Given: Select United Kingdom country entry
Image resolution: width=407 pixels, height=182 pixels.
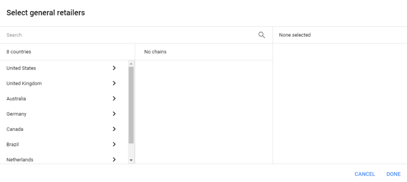Looking at the screenshot, I should [64, 83].
